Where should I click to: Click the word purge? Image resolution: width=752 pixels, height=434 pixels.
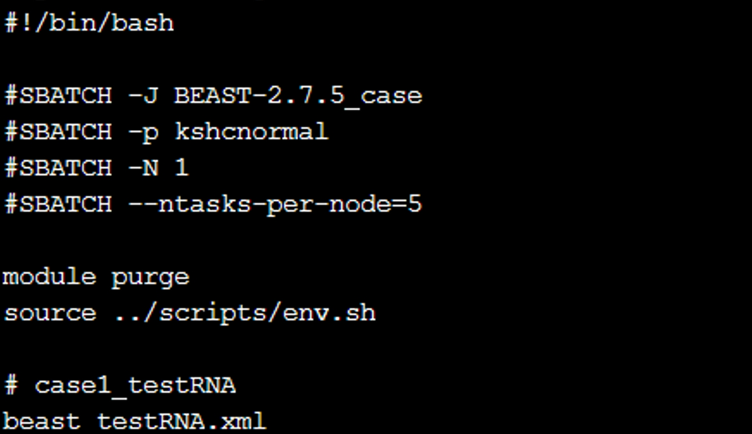150,278
